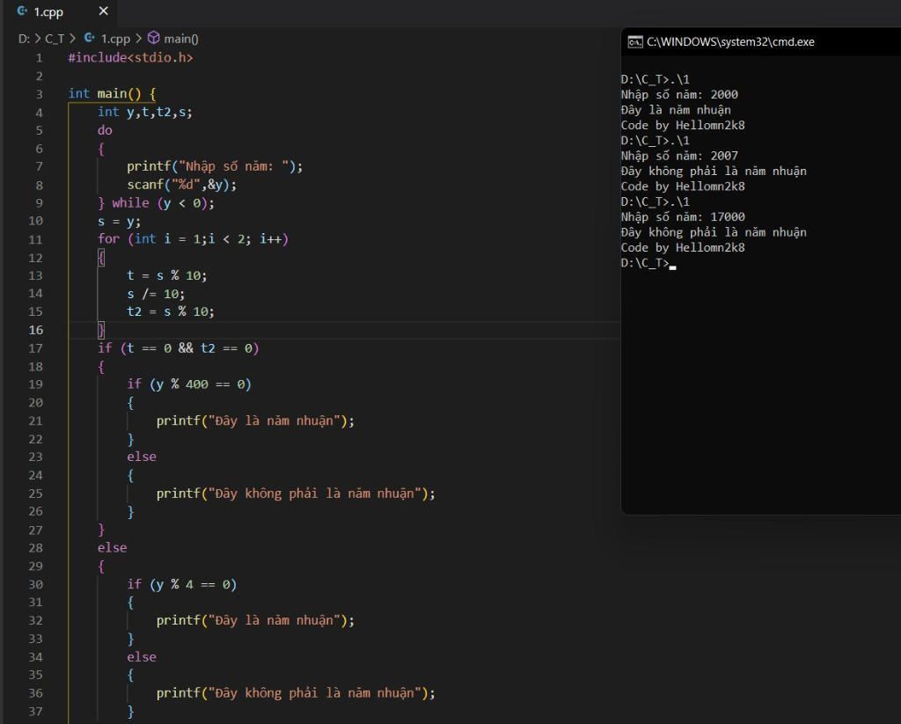Click the printf("Nhập số năm: ") statement

click(215, 166)
